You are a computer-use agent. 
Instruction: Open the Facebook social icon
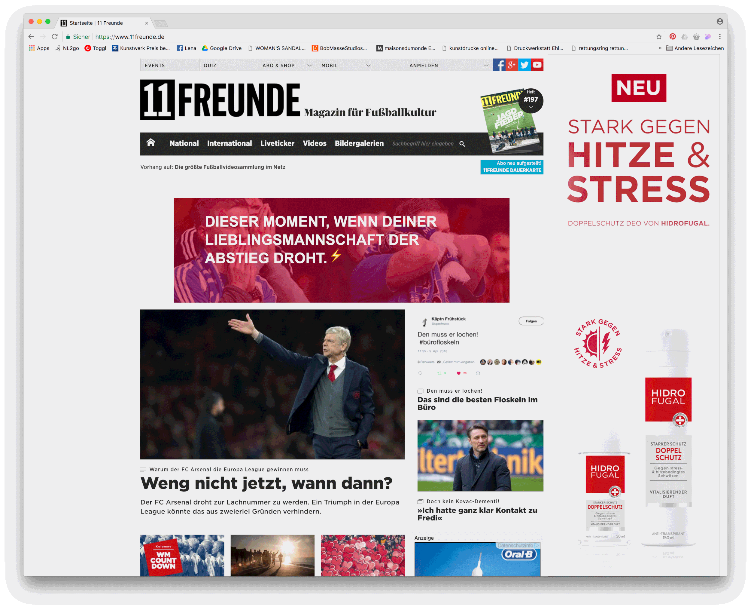[x=499, y=65]
